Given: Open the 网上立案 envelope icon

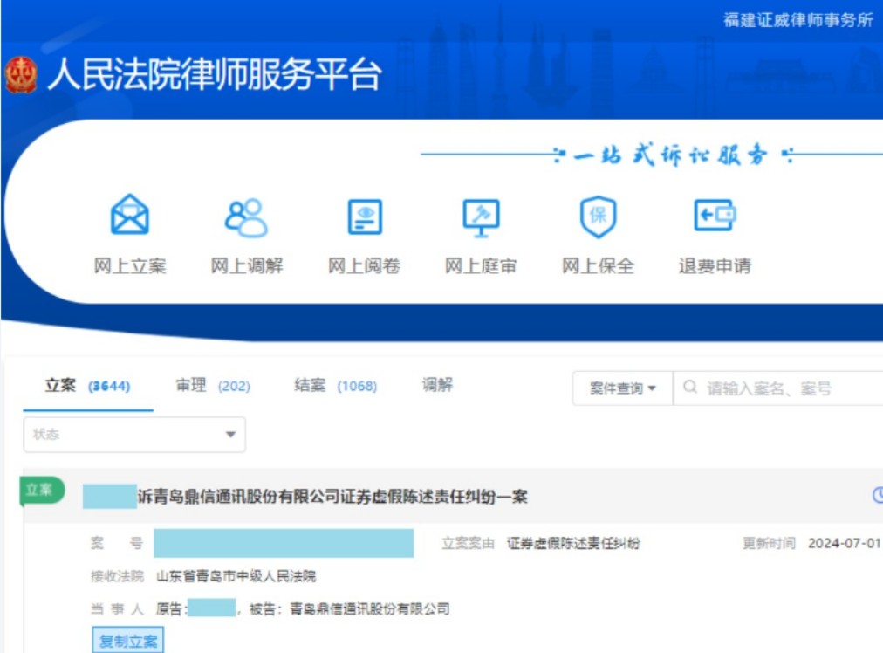Looking at the screenshot, I should coord(129,215).
